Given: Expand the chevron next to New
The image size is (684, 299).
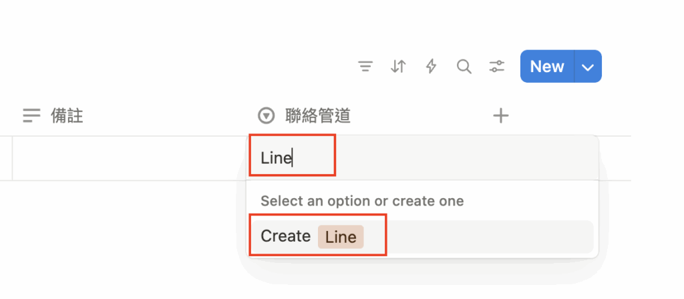Looking at the screenshot, I should tap(588, 67).
